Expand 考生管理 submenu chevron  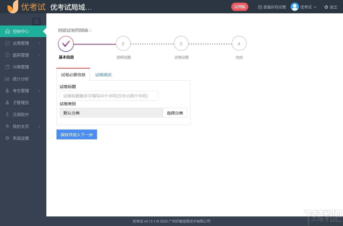39,91
